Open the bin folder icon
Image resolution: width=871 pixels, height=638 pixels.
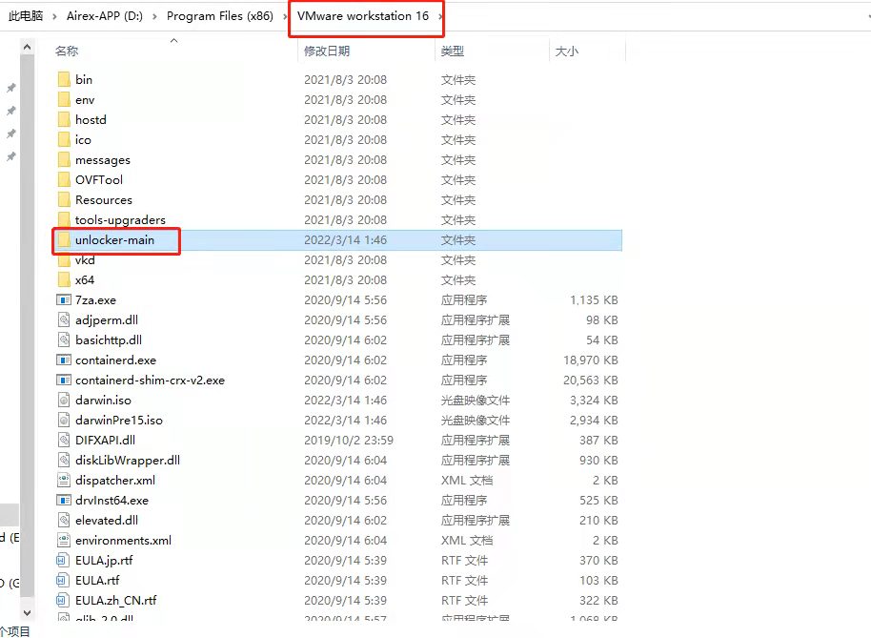(x=64, y=79)
